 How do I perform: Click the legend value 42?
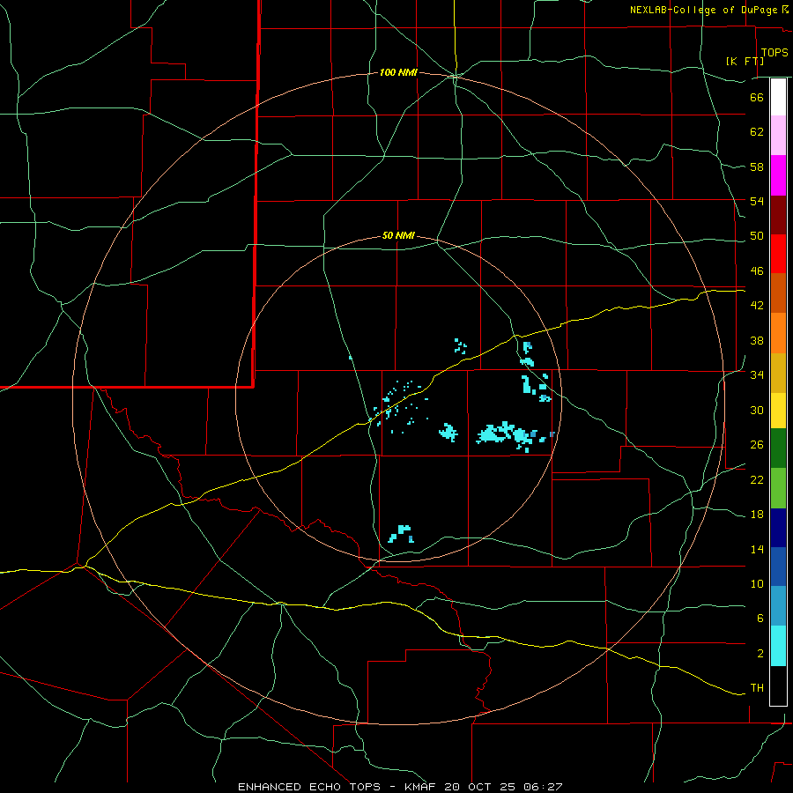tap(757, 306)
